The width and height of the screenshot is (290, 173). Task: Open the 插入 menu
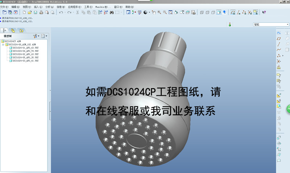[x=38, y=7]
